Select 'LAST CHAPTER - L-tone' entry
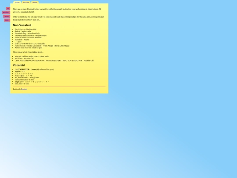The width and height of the screenshot is (237, 178). coord(34,69)
